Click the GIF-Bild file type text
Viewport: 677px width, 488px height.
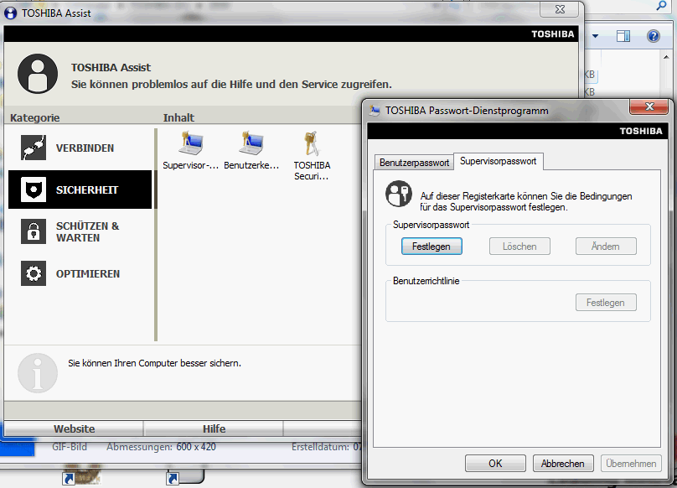pyautogui.click(x=70, y=447)
